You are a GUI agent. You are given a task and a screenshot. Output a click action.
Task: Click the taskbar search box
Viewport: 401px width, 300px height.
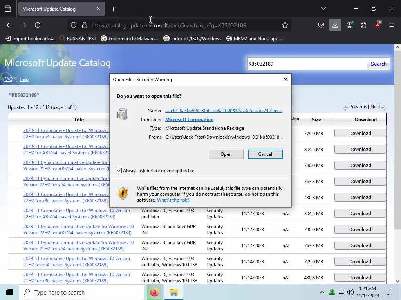tap(81, 292)
